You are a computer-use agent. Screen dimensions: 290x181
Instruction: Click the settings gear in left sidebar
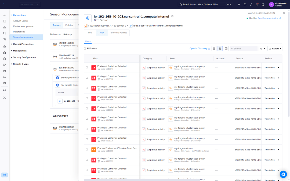tap(5, 175)
